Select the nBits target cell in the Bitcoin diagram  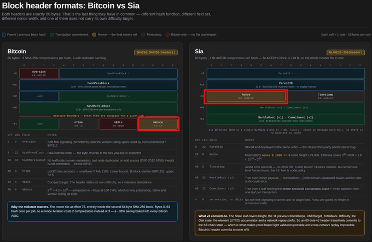[118, 124]
